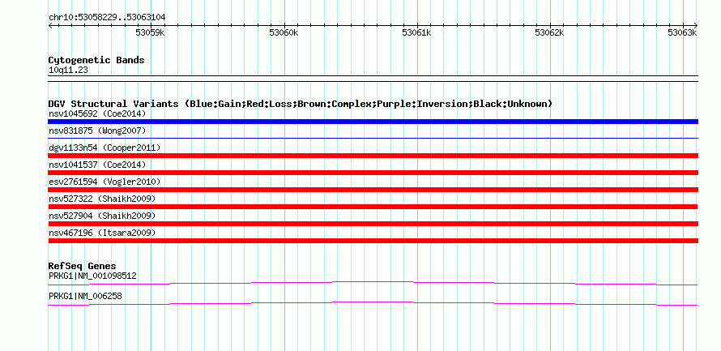Select the Cytogenetic Bands track title
The image size is (721, 351).
click(x=96, y=60)
